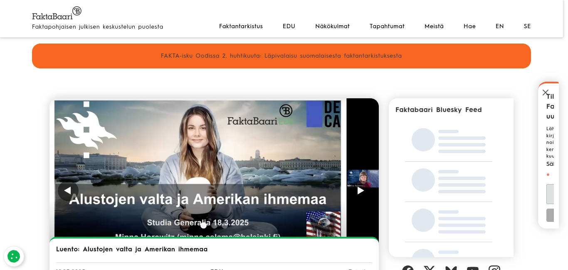The image size is (568, 270).
Task: Advance to the next carousel slide
Action: (x=361, y=191)
